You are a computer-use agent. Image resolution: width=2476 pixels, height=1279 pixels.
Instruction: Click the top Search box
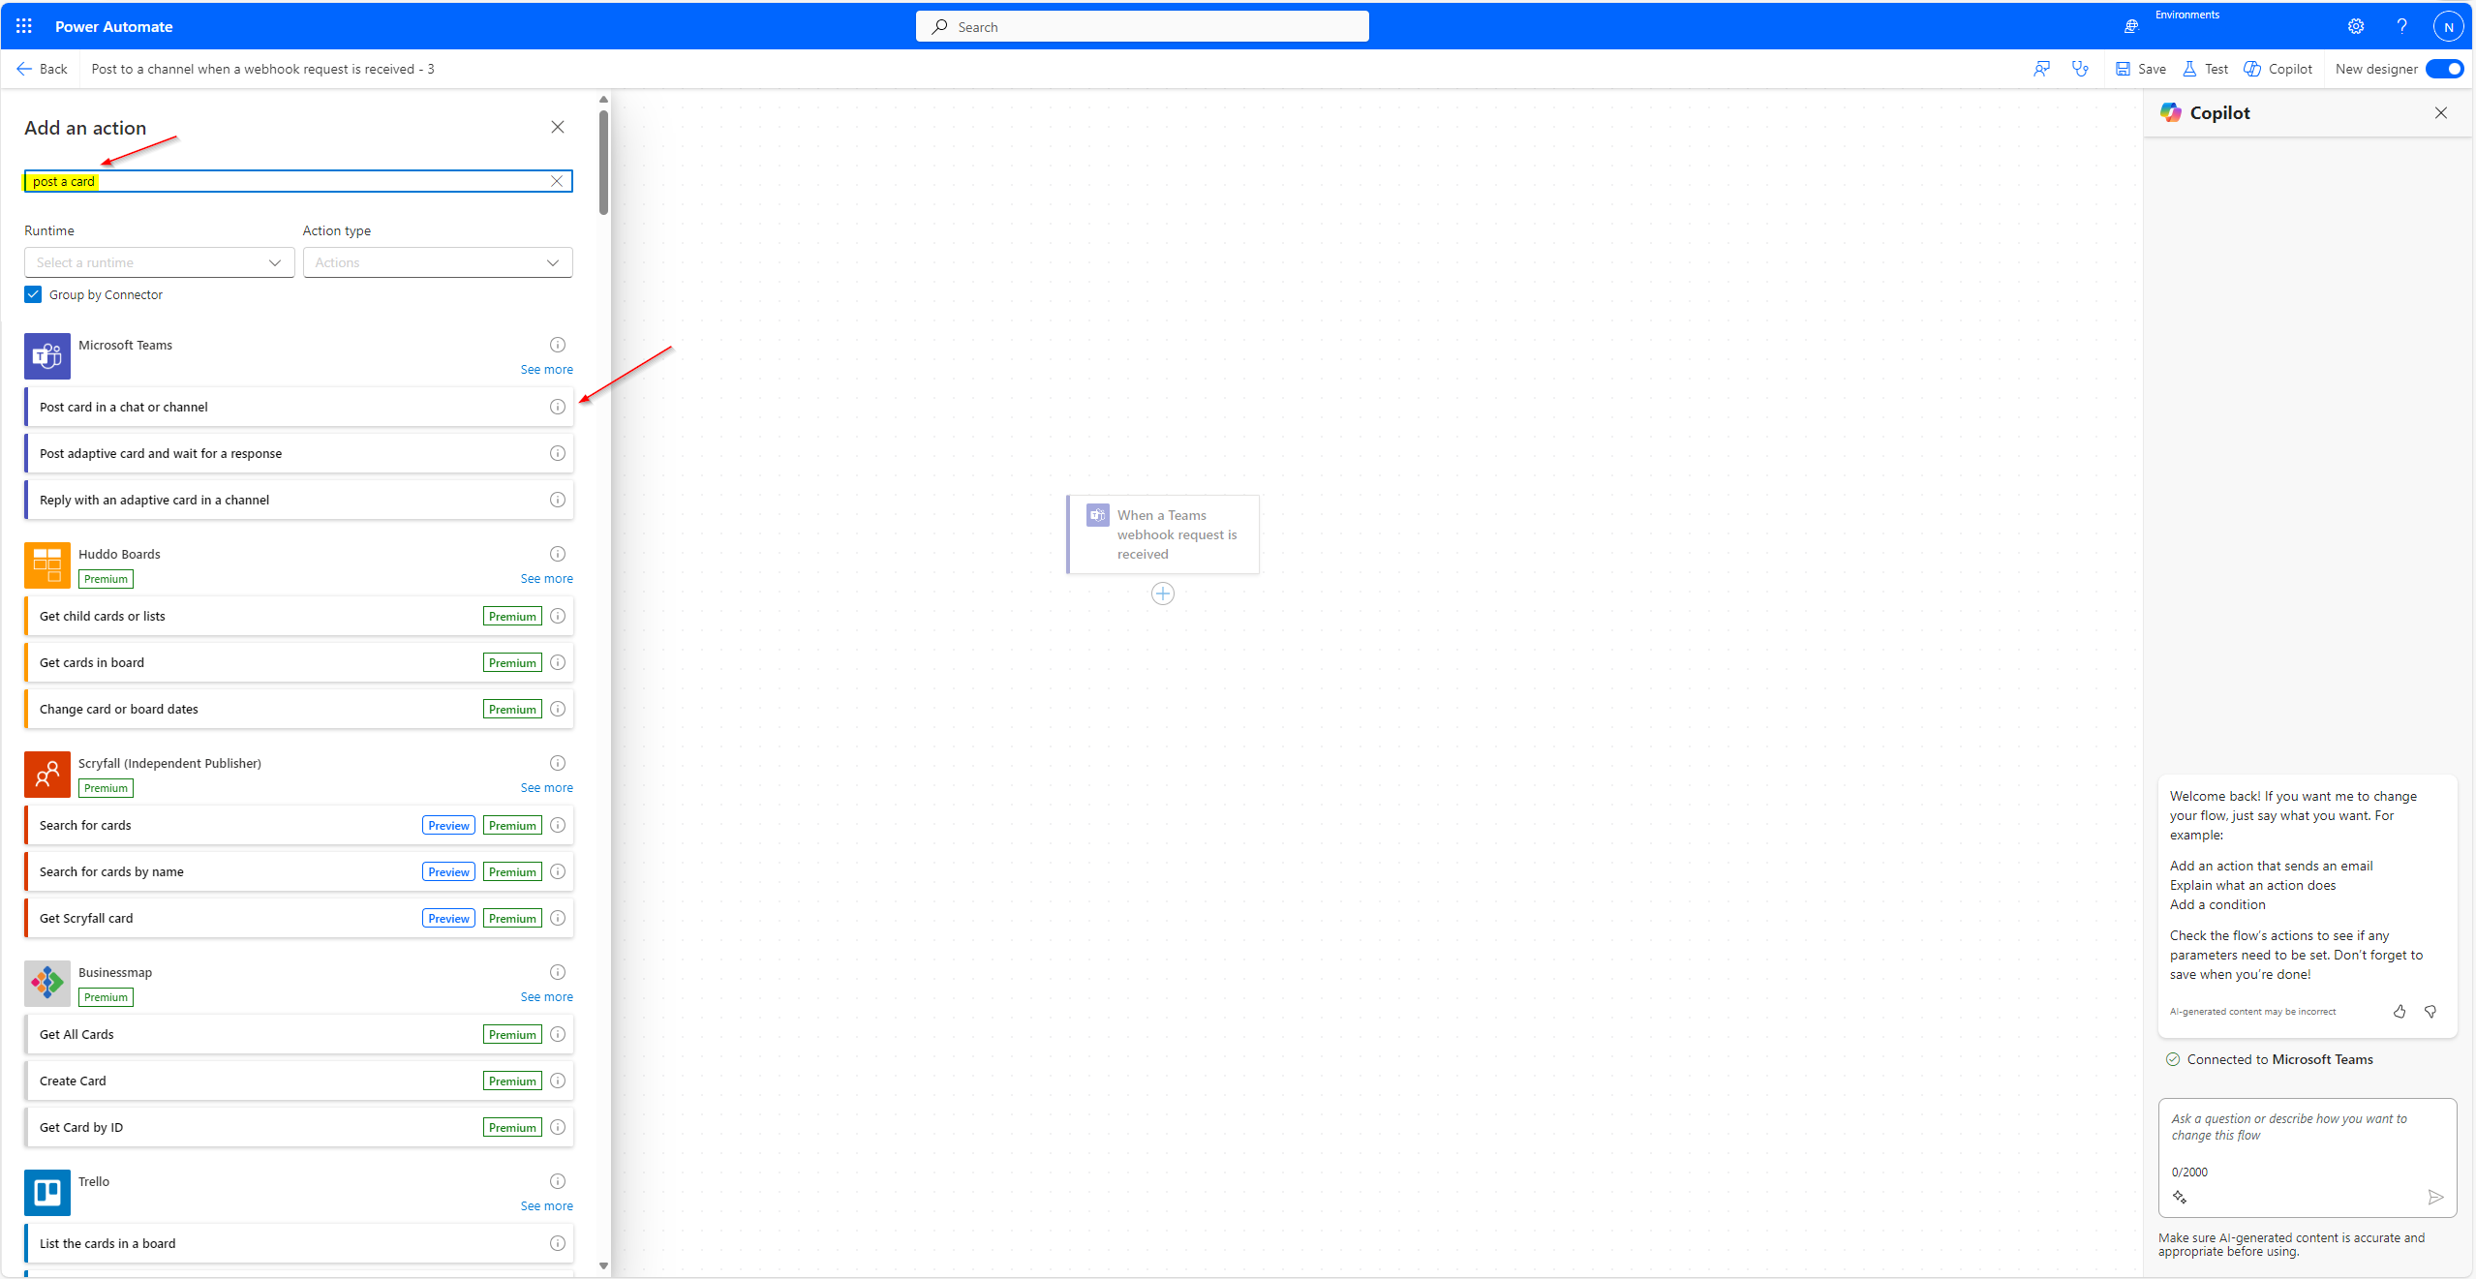pos(1143,27)
